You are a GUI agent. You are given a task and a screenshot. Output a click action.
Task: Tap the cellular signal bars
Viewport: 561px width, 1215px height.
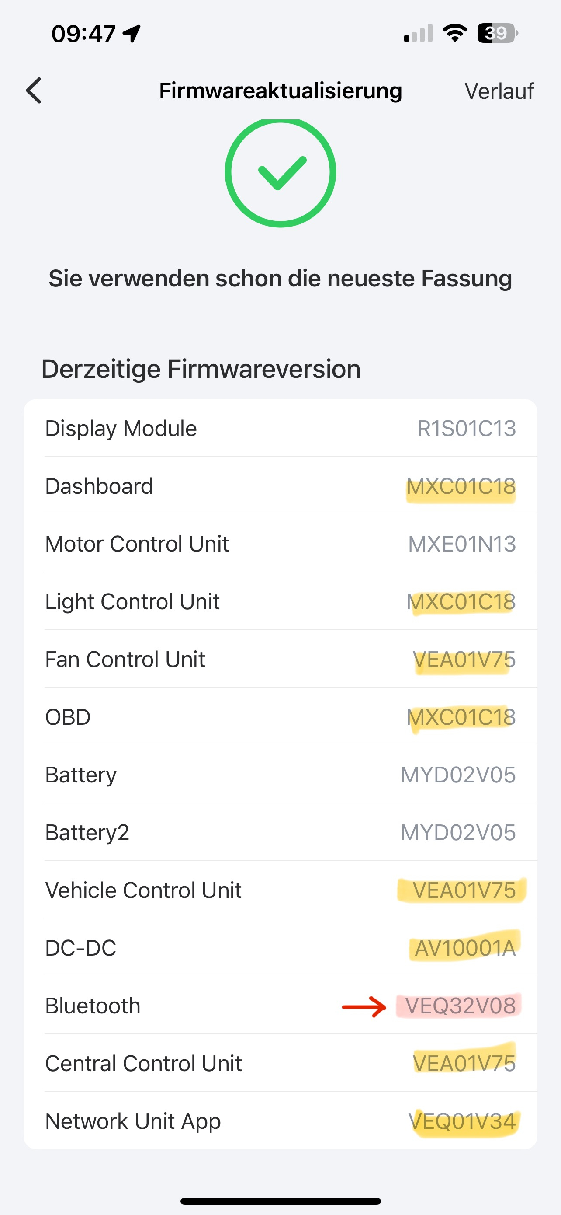(x=418, y=34)
